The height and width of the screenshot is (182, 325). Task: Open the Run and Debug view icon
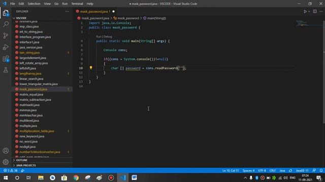tap(6, 47)
